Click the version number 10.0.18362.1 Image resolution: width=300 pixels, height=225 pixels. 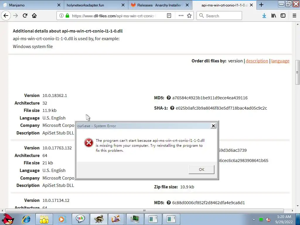(x=55, y=96)
